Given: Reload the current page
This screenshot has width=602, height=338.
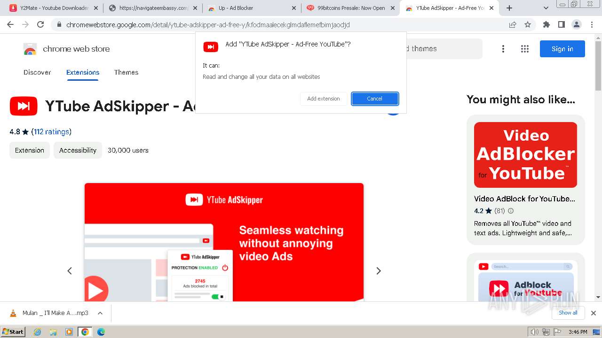Looking at the screenshot, I should (40, 24).
